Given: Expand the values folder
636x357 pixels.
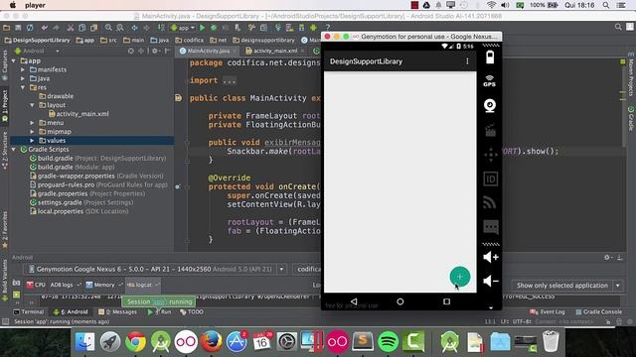Looking at the screenshot, I should (32, 141).
